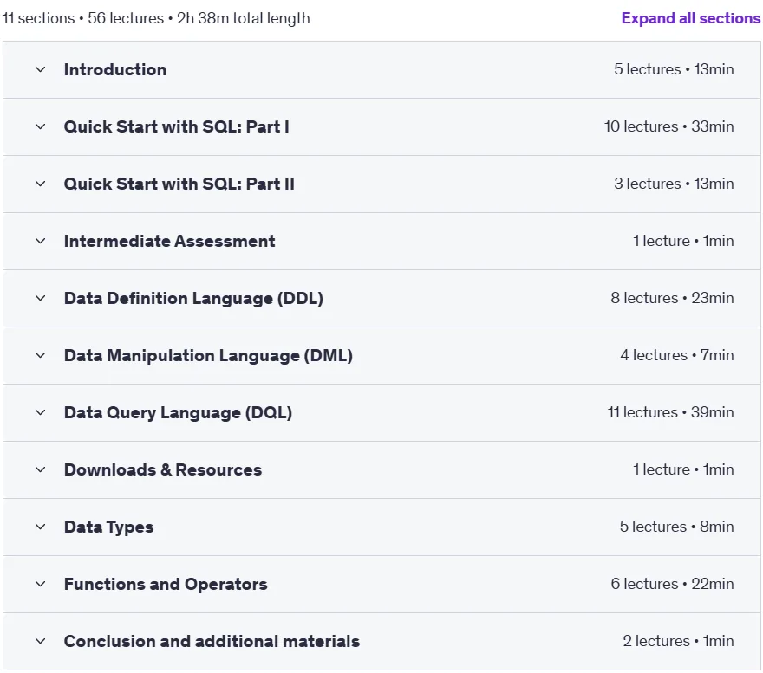Expand Quick Start with SQL: Part I chevron
Screen dimensions: 763x673
point(41,127)
